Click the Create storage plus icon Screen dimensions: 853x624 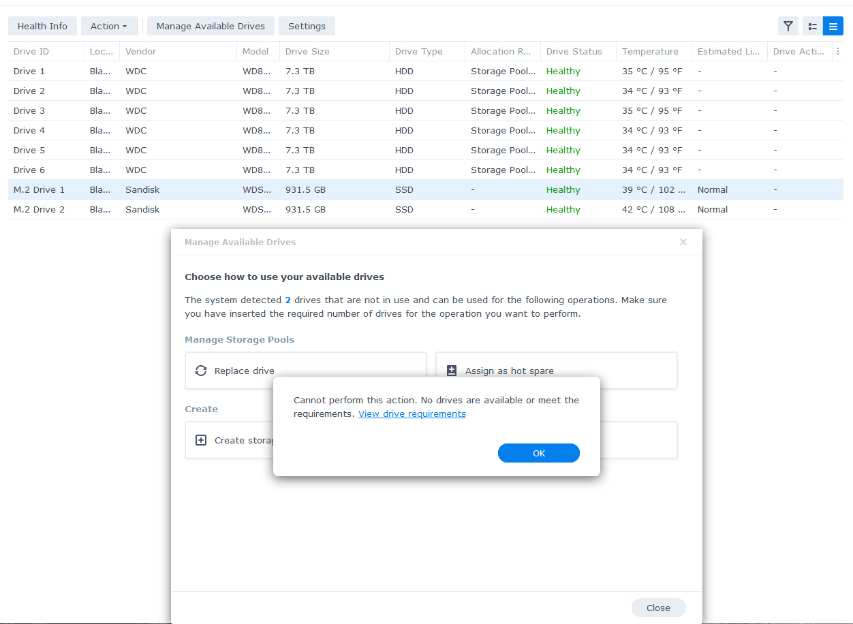(201, 440)
